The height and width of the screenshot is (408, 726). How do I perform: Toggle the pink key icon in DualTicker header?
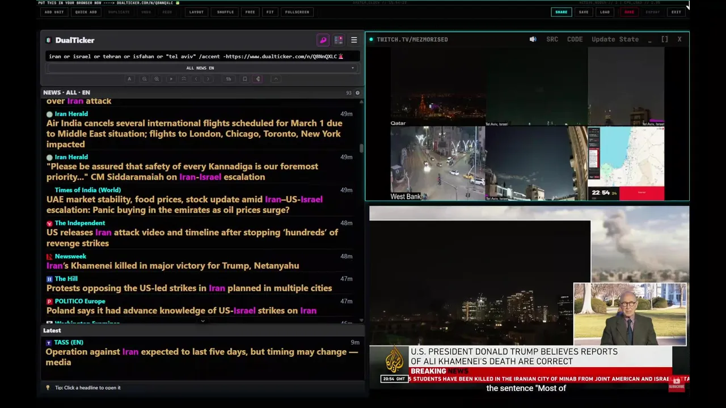coord(323,40)
